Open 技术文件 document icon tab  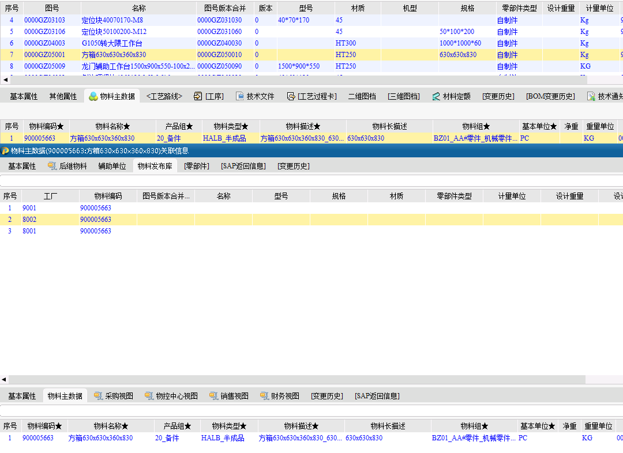241,96
